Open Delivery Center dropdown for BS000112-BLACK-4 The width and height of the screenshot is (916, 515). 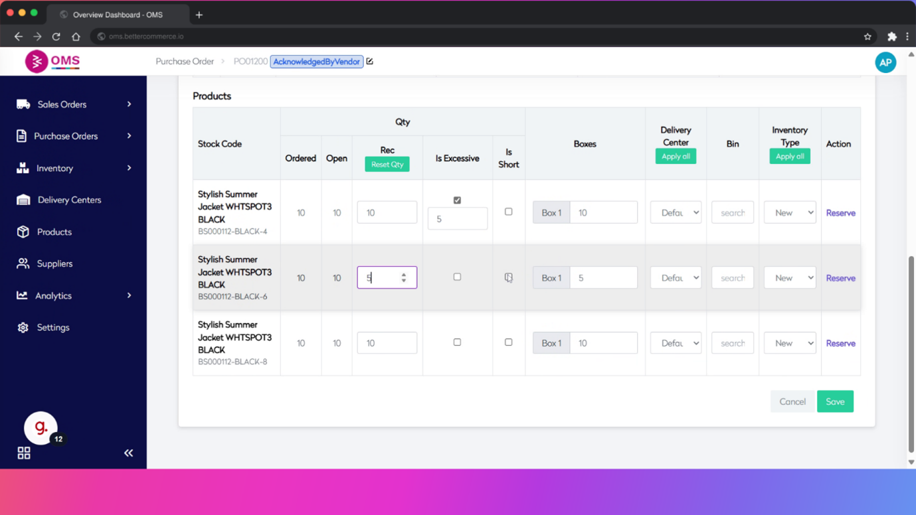pos(676,213)
